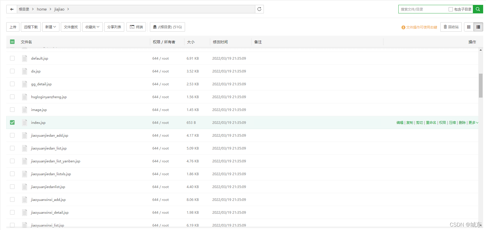Viewport: 486px width, 230px height.
Task: Sort by 修改时间 column header
Action: [220, 42]
